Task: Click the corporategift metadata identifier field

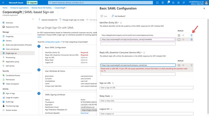Action: click(138, 39)
